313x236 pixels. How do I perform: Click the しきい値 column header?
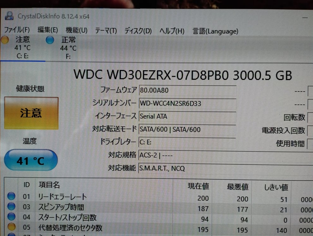(x=276, y=188)
